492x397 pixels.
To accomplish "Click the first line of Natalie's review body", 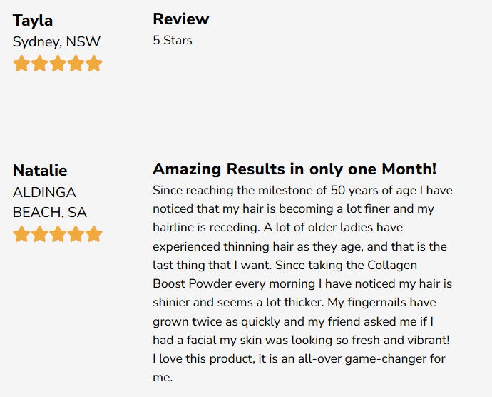I will [x=302, y=191].
